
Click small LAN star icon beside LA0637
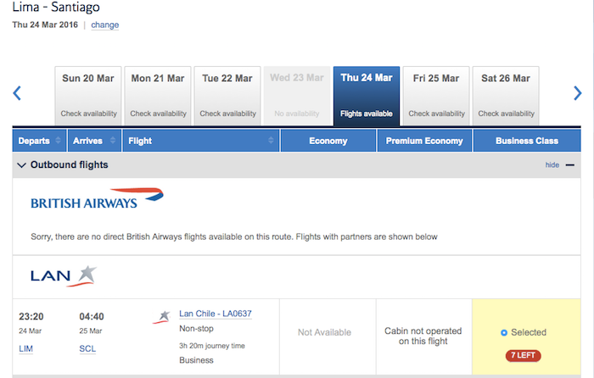click(162, 317)
